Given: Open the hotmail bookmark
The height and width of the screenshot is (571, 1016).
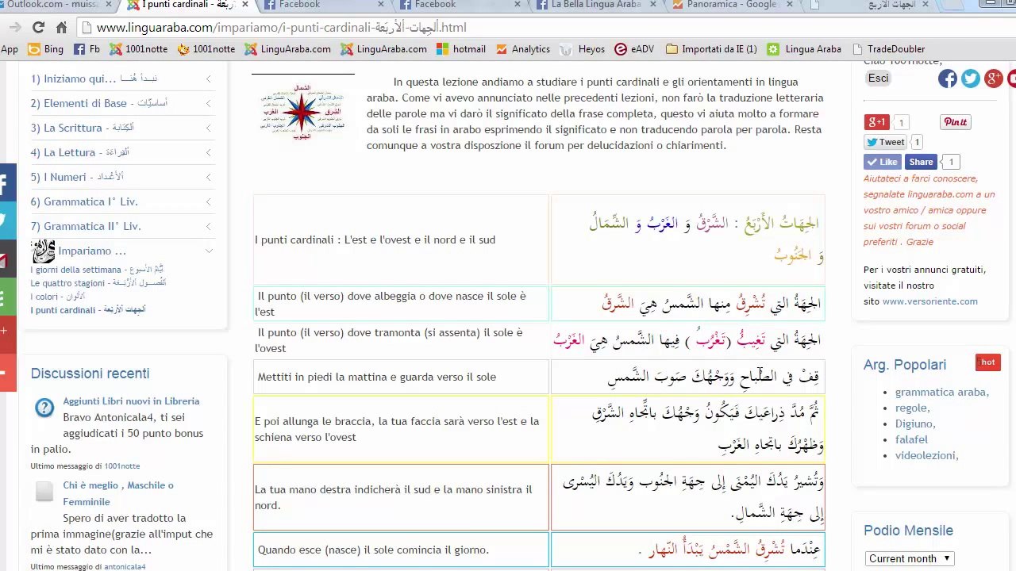Looking at the screenshot, I should tap(461, 49).
